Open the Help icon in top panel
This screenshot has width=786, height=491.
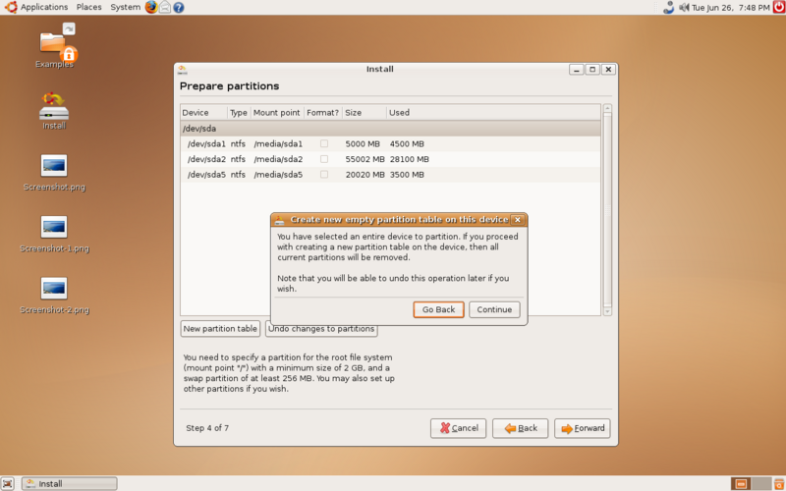pos(178,8)
